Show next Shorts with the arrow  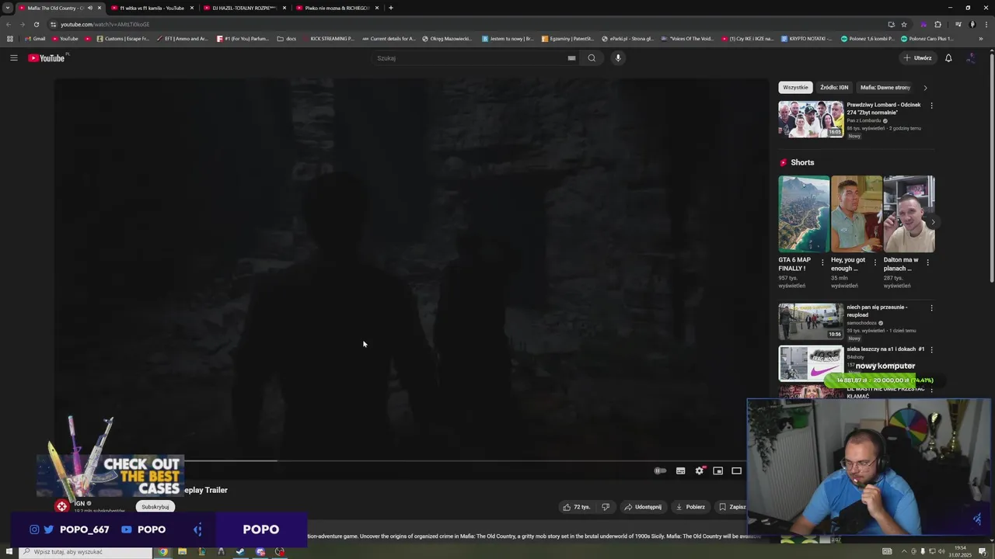(x=933, y=222)
